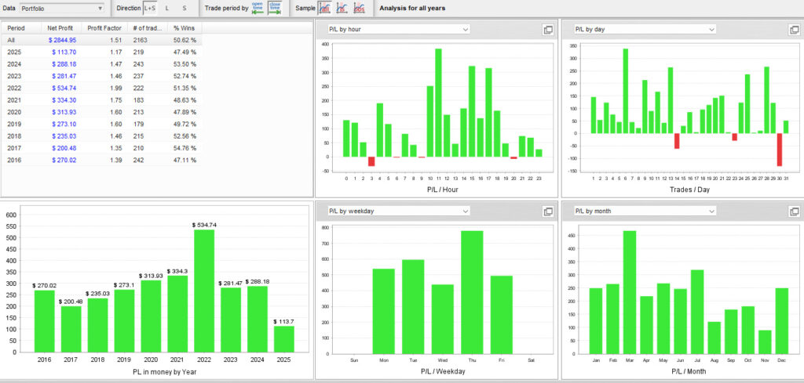This screenshot has height=383, width=804.
Task: Pop out the P/L by weekday chart
Action: point(548,211)
